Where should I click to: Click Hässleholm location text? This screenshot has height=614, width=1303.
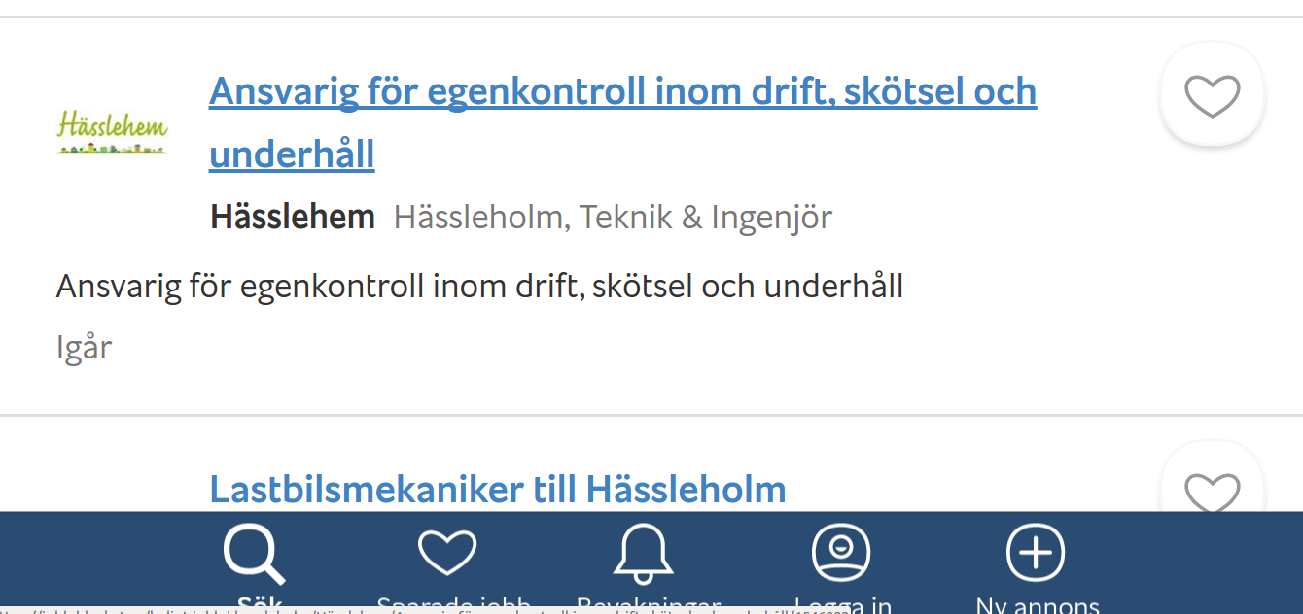(478, 217)
